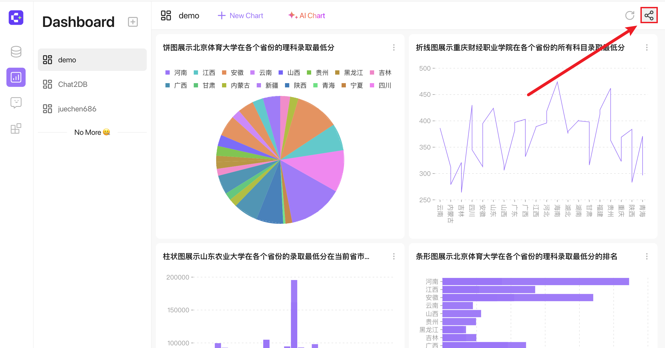
Task: Click the Dashboard heading
Action: click(78, 22)
